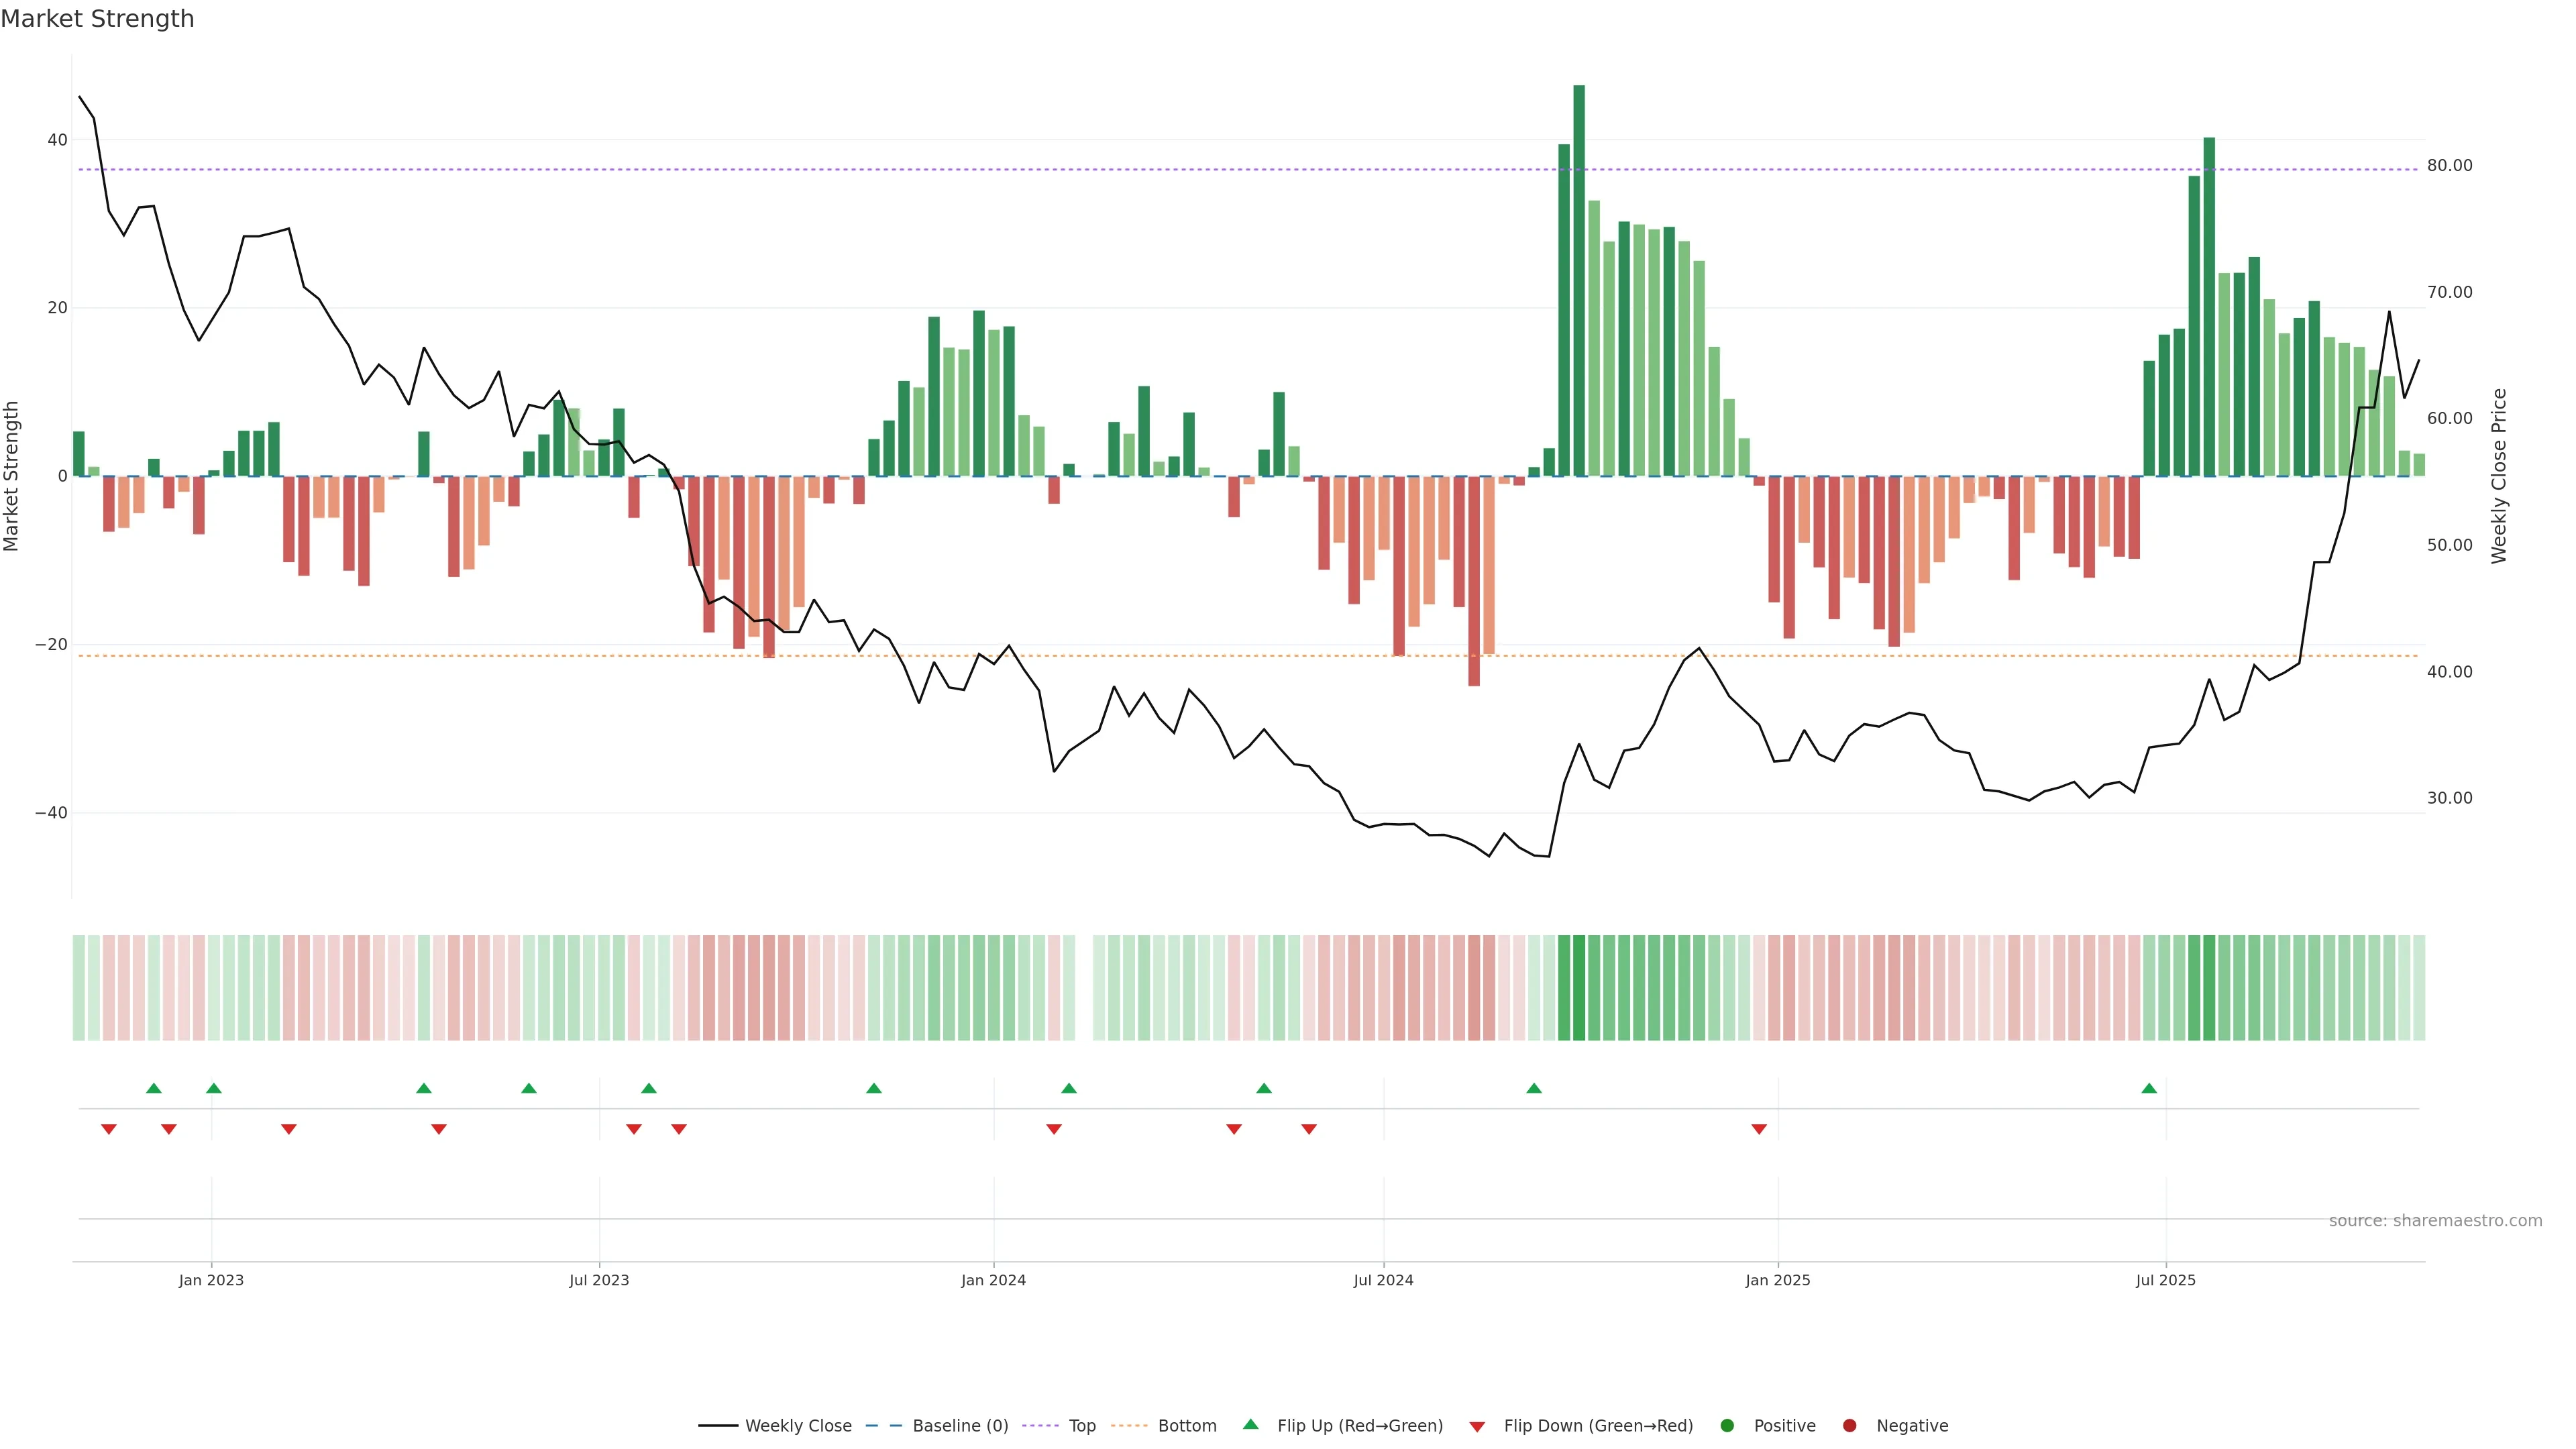2576x1449 pixels.
Task: Click the Flip Up green triangle legend icon
Action: pos(1250,1425)
